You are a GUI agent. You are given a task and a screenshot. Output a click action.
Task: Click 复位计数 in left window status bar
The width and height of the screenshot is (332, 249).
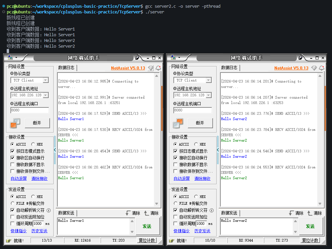[147, 241]
